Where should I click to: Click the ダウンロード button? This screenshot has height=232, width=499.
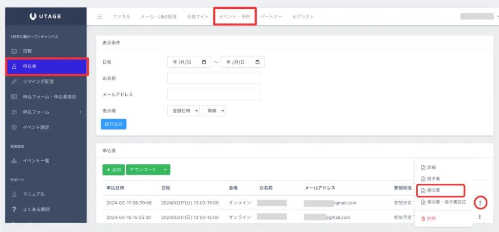[x=143, y=170]
